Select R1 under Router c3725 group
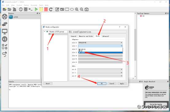 coord(49,34)
